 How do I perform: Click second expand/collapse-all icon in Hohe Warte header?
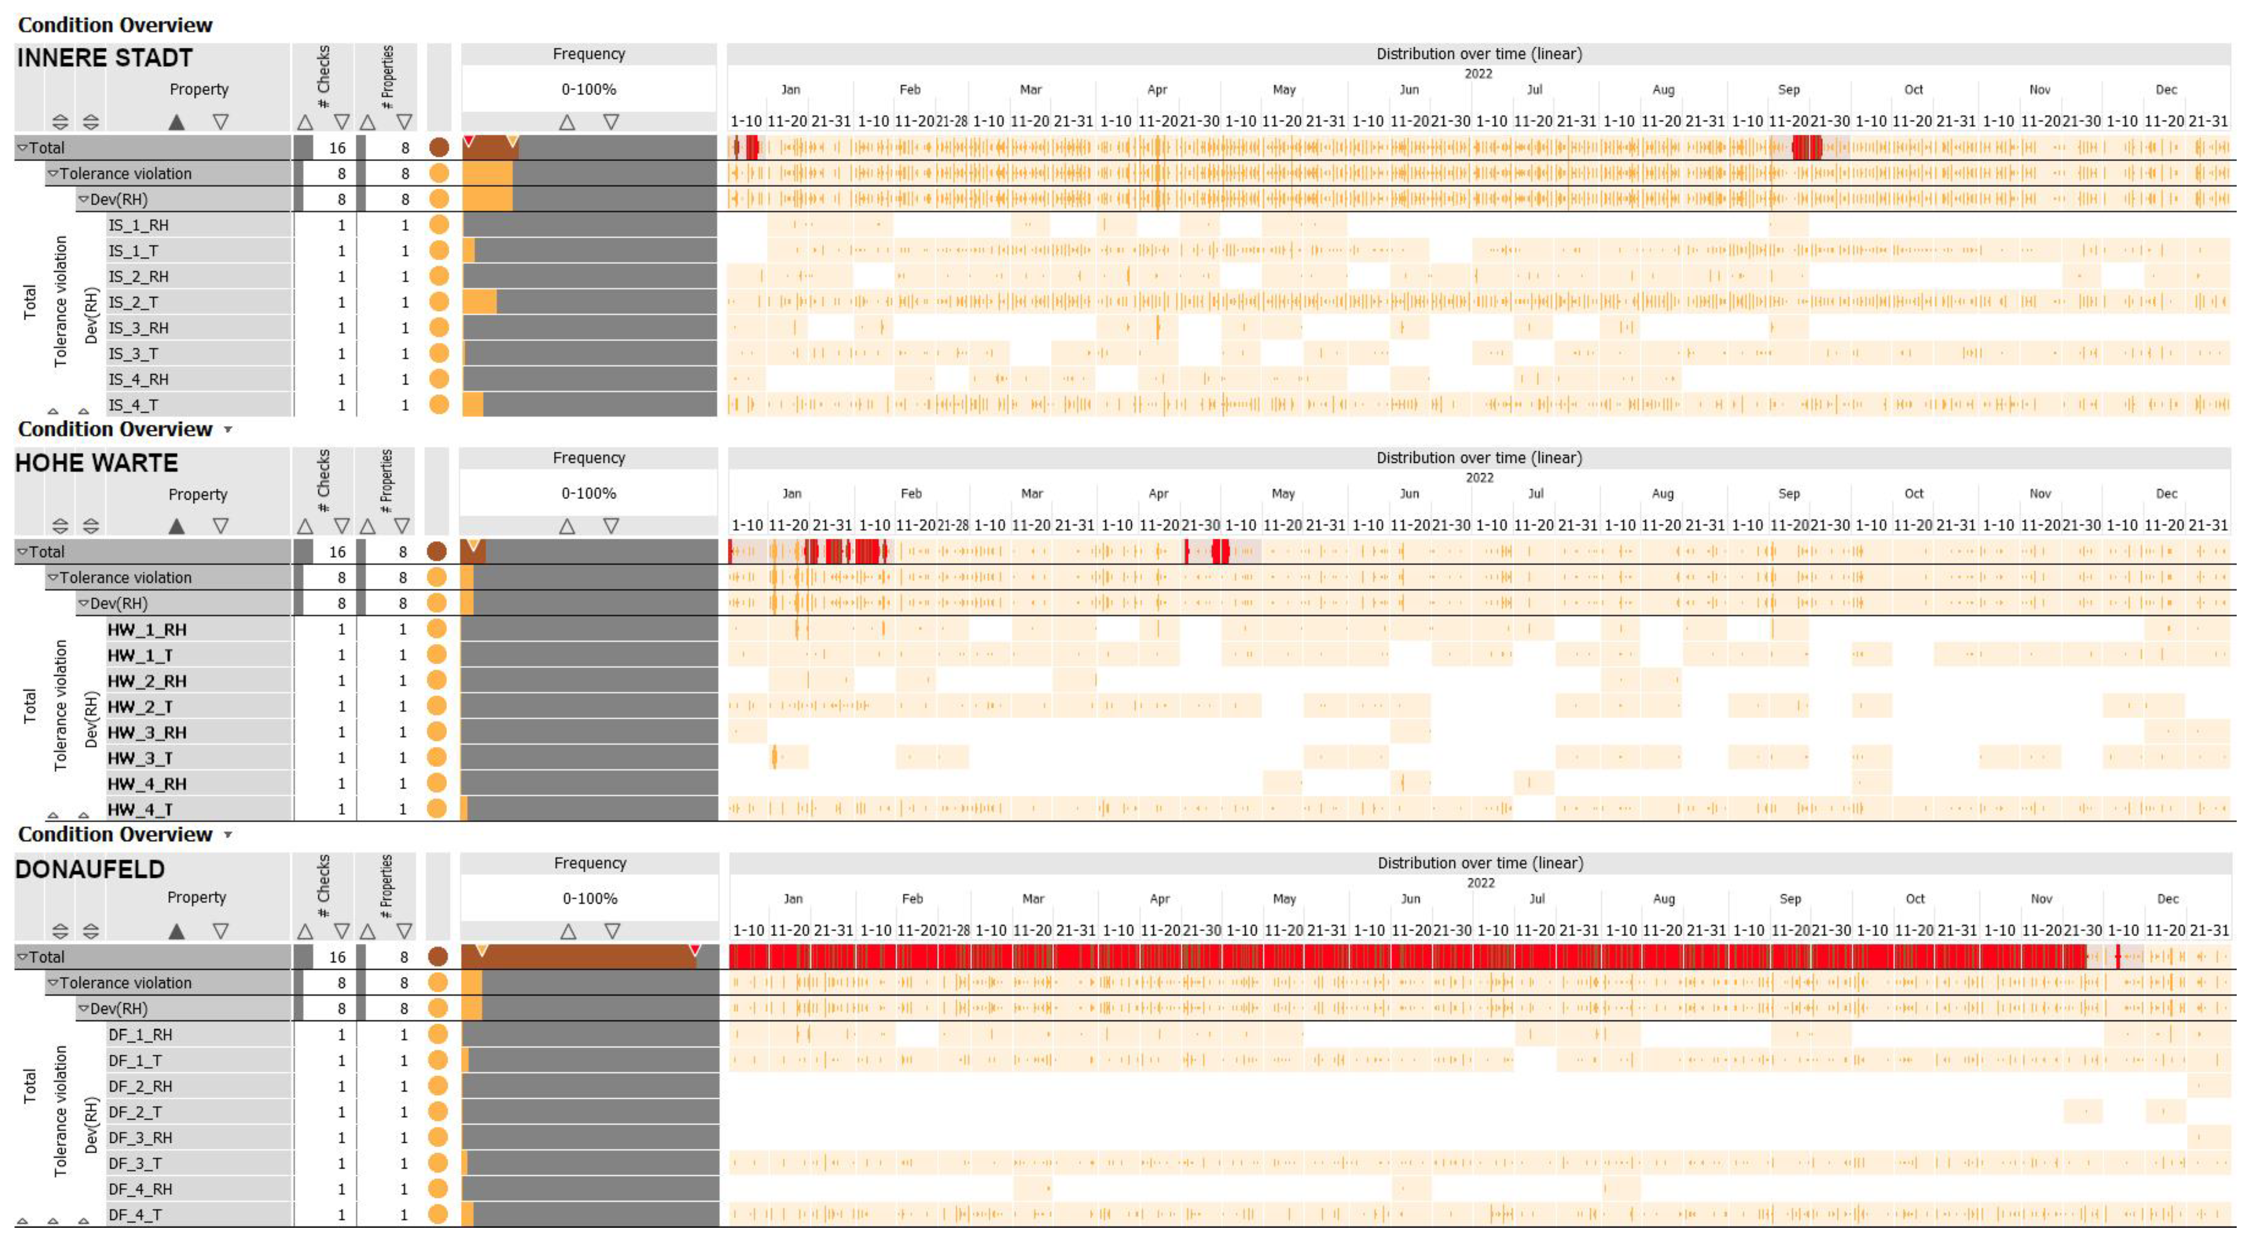(x=91, y=526)
